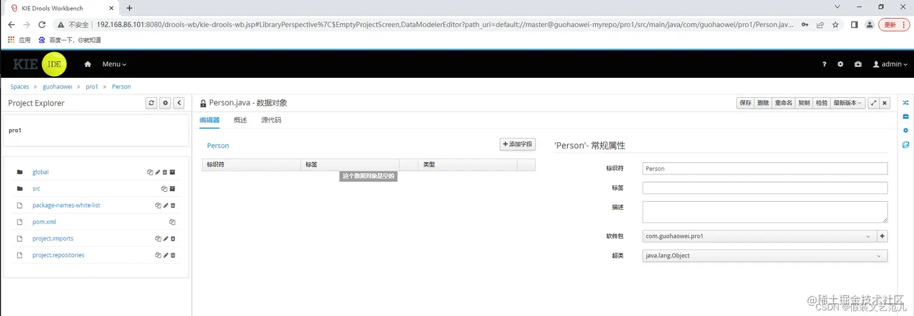Click the 标识符 column header
This screenshot has width=914, height=316.
tap(251, 165)
